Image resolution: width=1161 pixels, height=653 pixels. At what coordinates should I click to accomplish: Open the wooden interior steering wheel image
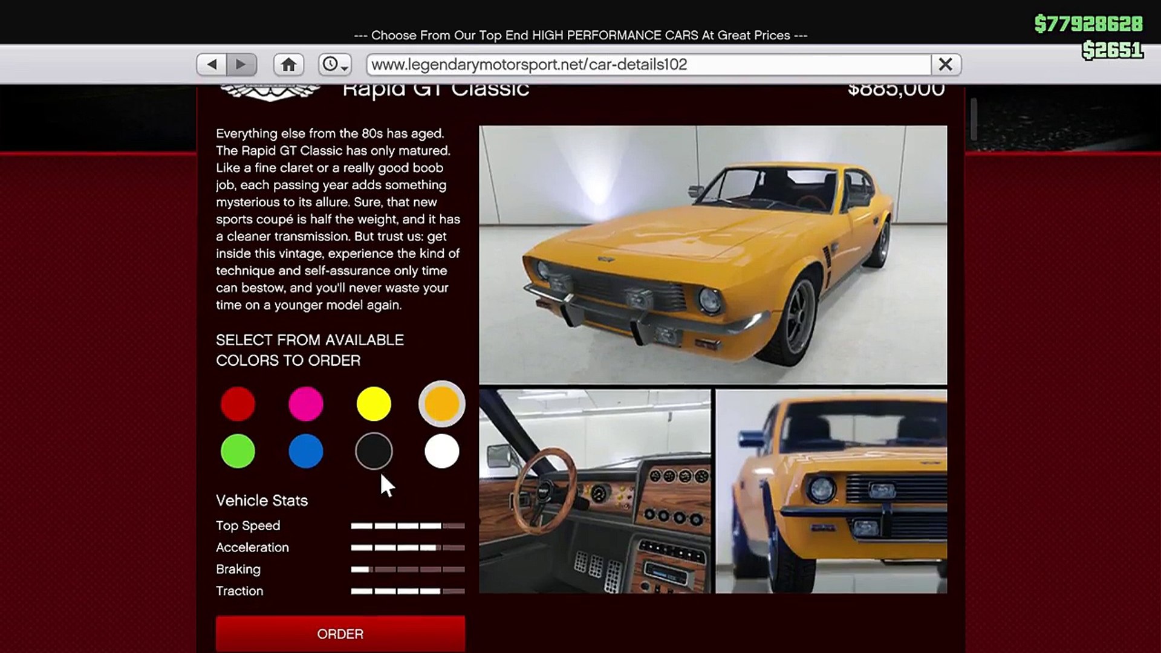[595, 491]
